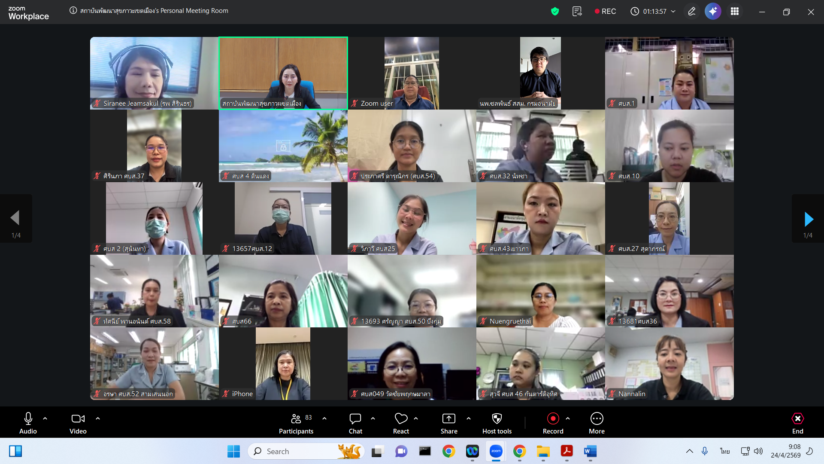
Task: Toggle the Audio microphone mute
Action: pos(28,419)
